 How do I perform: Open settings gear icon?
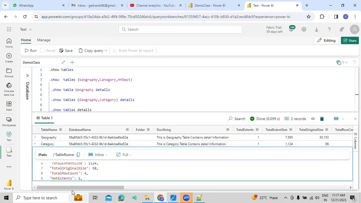(304, 29)
